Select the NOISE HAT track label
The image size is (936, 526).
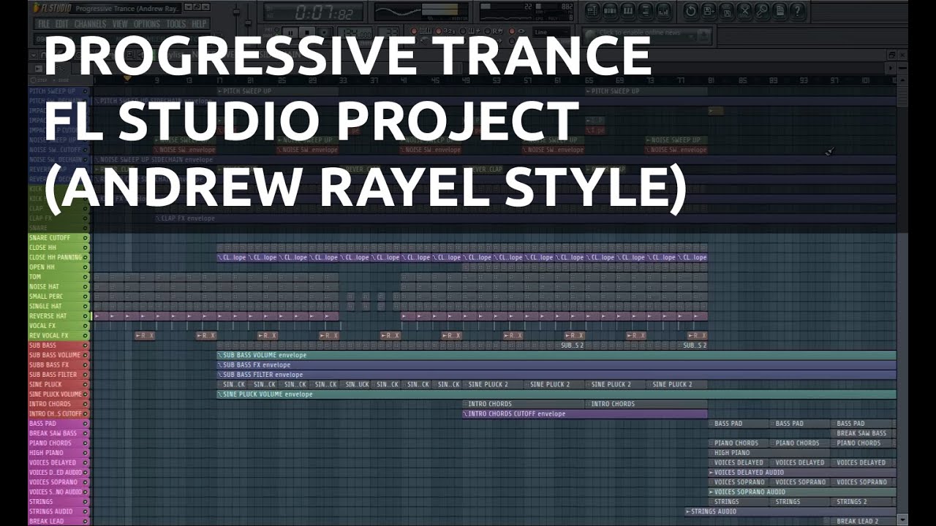point(45,287)
